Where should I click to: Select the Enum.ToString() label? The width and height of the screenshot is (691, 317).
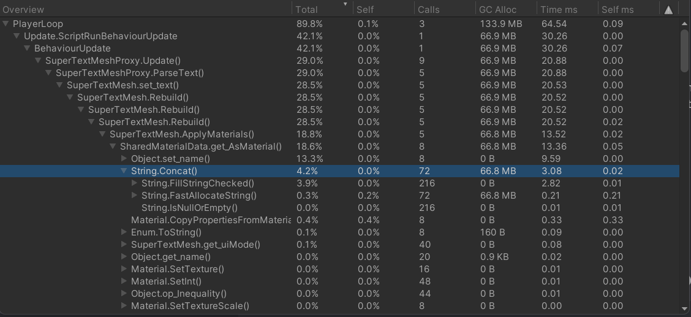point(166,232)
